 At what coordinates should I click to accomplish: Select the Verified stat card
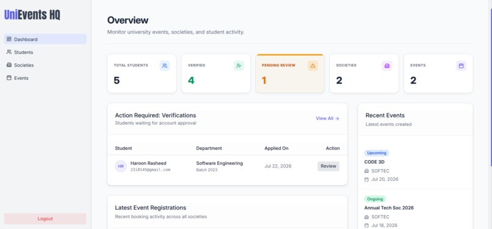pyautogui.click(x=216, y=74)
